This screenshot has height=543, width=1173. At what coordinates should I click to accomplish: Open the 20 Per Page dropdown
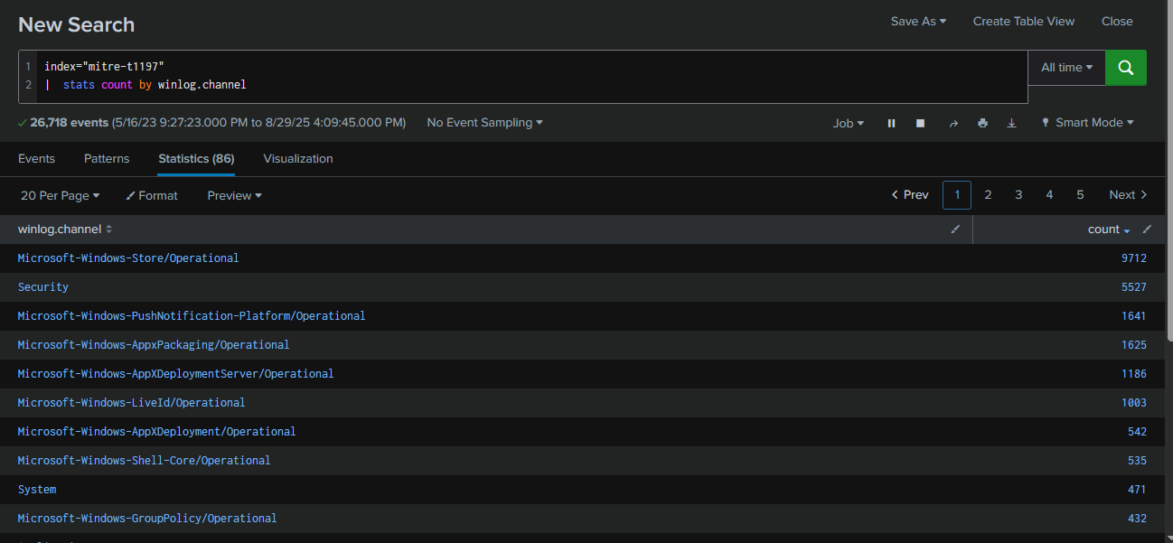[60, 195]
